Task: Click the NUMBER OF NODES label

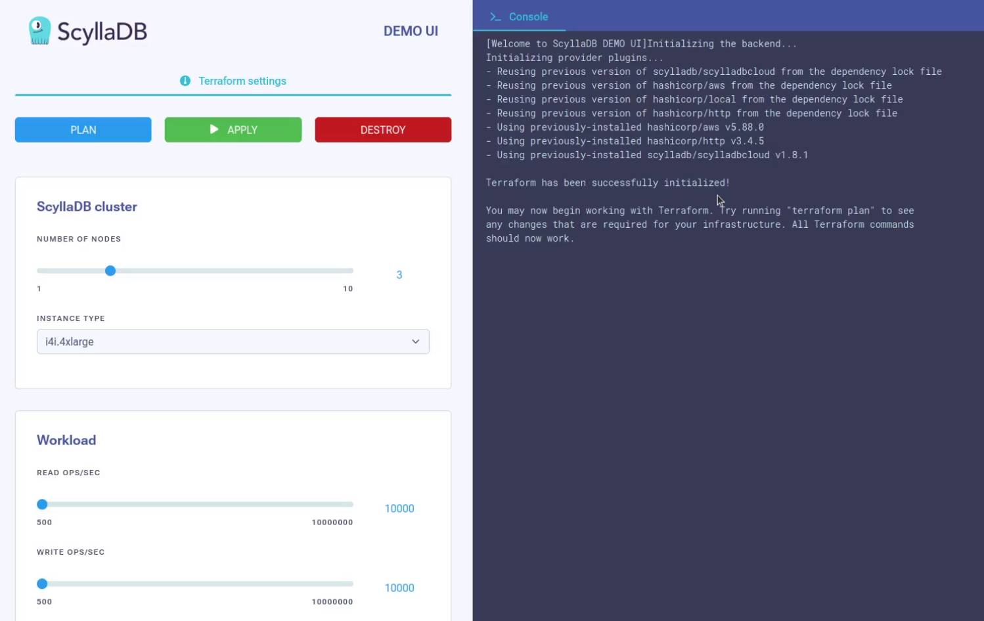Action: coord(79,239)
